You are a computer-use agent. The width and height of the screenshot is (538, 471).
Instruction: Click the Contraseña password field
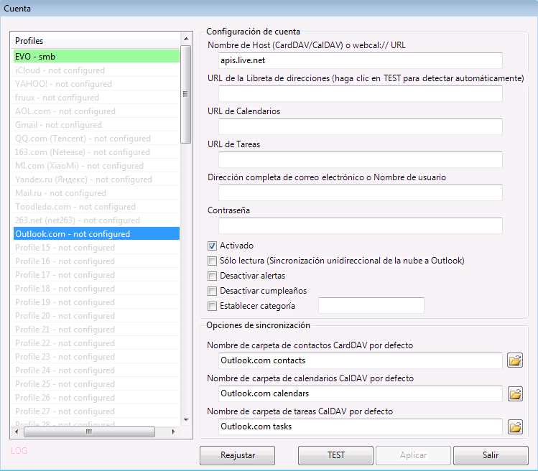[361, 225]
